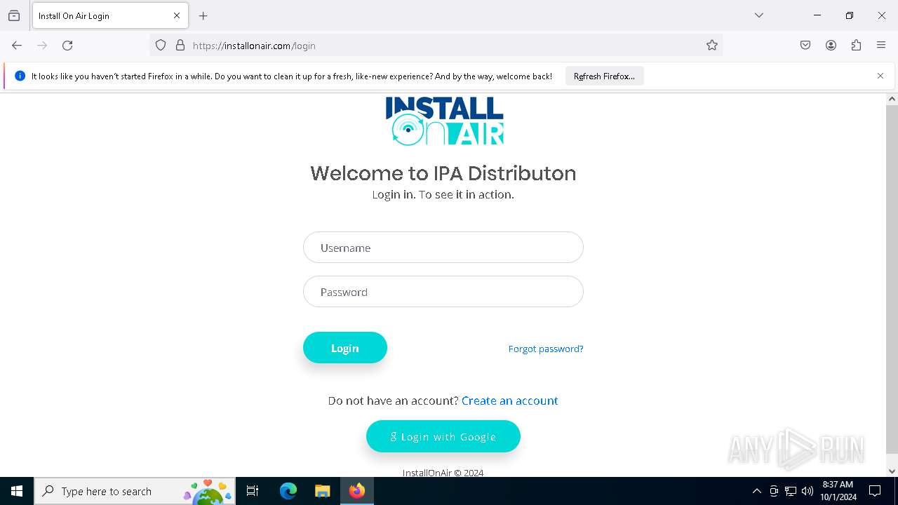Bookmark this page with star icon
Image resolution: width=898 pixels, height=505 pixels.
click(x=712, y=46)
